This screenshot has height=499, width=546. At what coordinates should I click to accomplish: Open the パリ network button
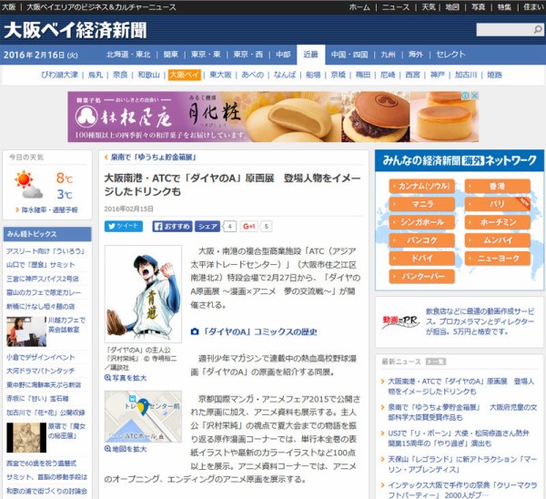coord(497,204)
